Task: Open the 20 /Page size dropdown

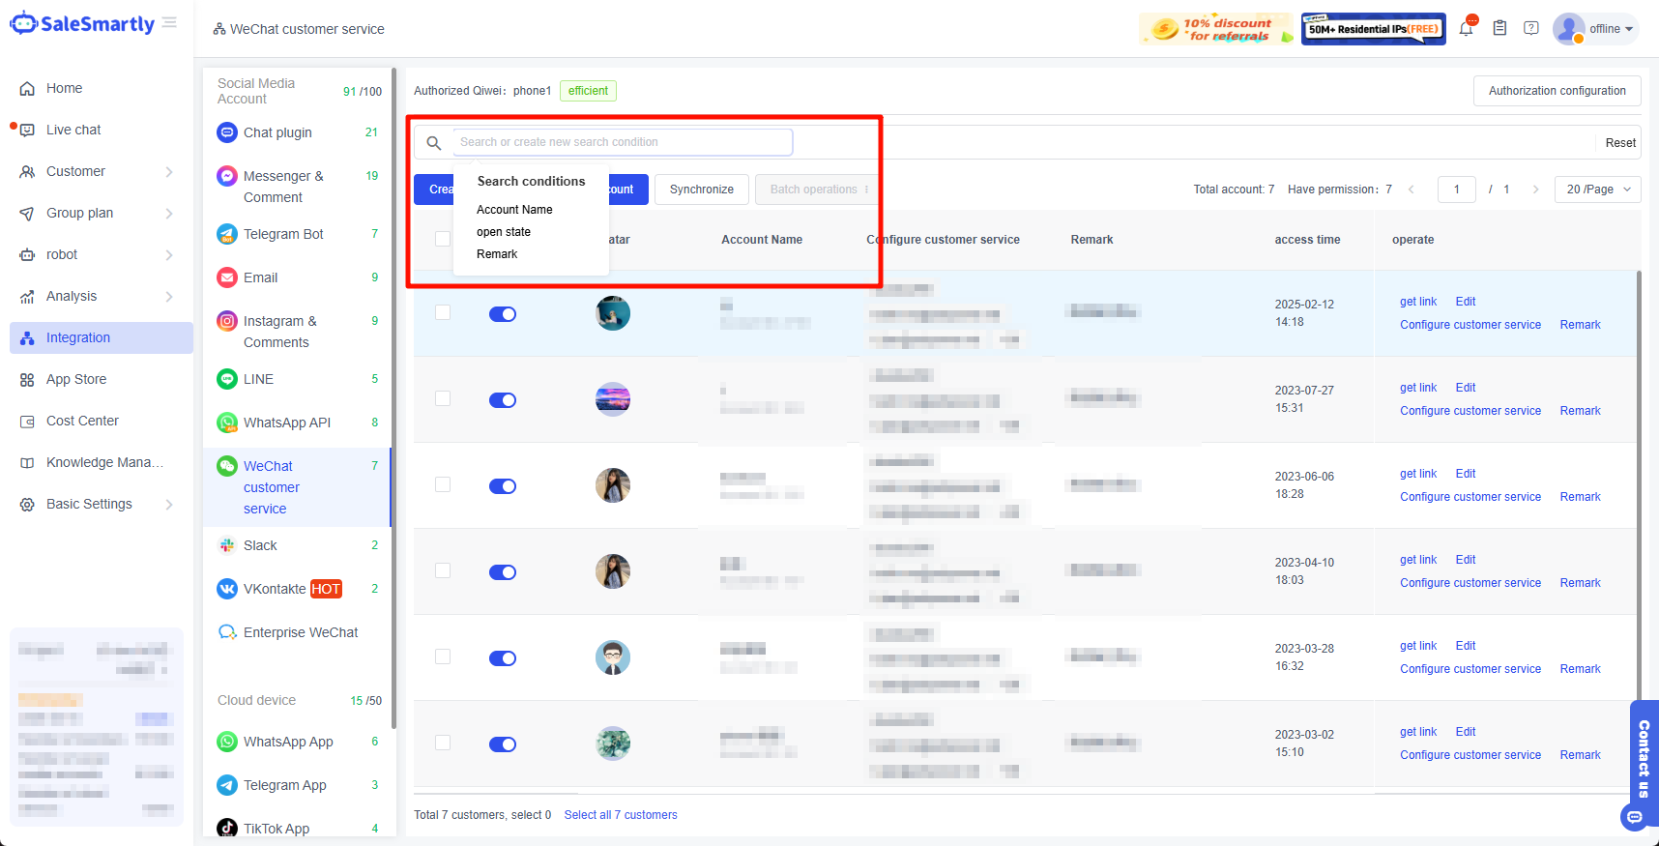Action: 1597,190
